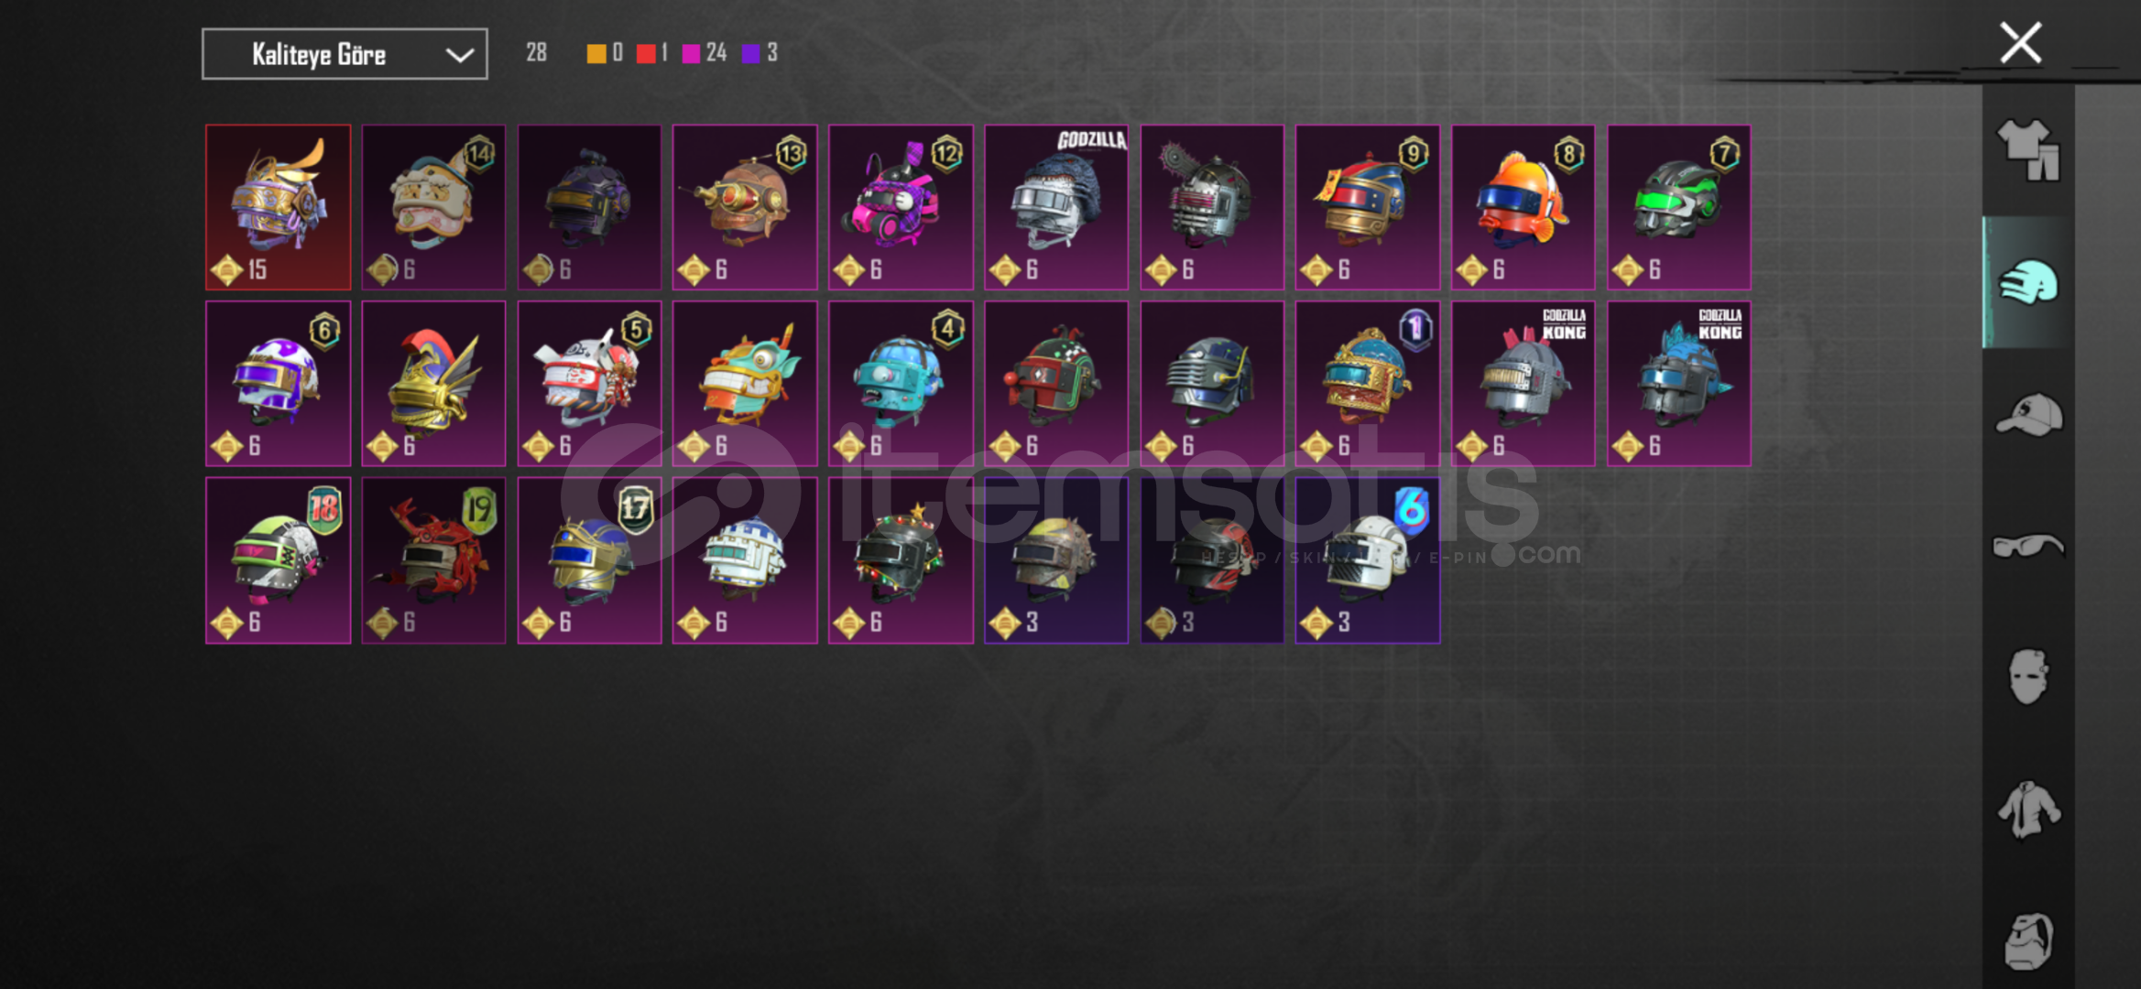Screen dimensions: 2141x989
Task: Close the inventory with the X icon
Action: pos(2020,43)
